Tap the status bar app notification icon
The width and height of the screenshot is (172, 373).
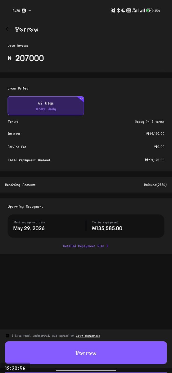(24, 11)
